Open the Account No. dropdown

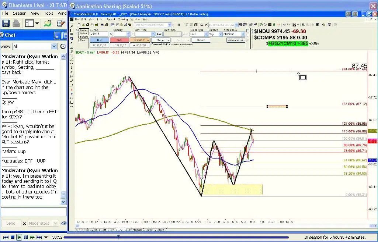[x=234, y=34]
